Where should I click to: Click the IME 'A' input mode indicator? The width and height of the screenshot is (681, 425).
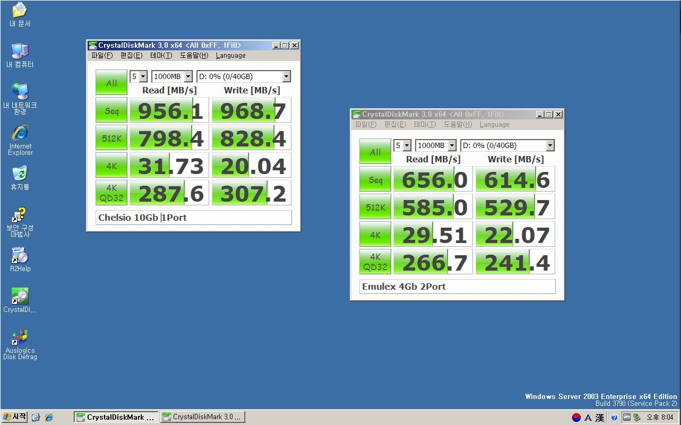[588, 418]
